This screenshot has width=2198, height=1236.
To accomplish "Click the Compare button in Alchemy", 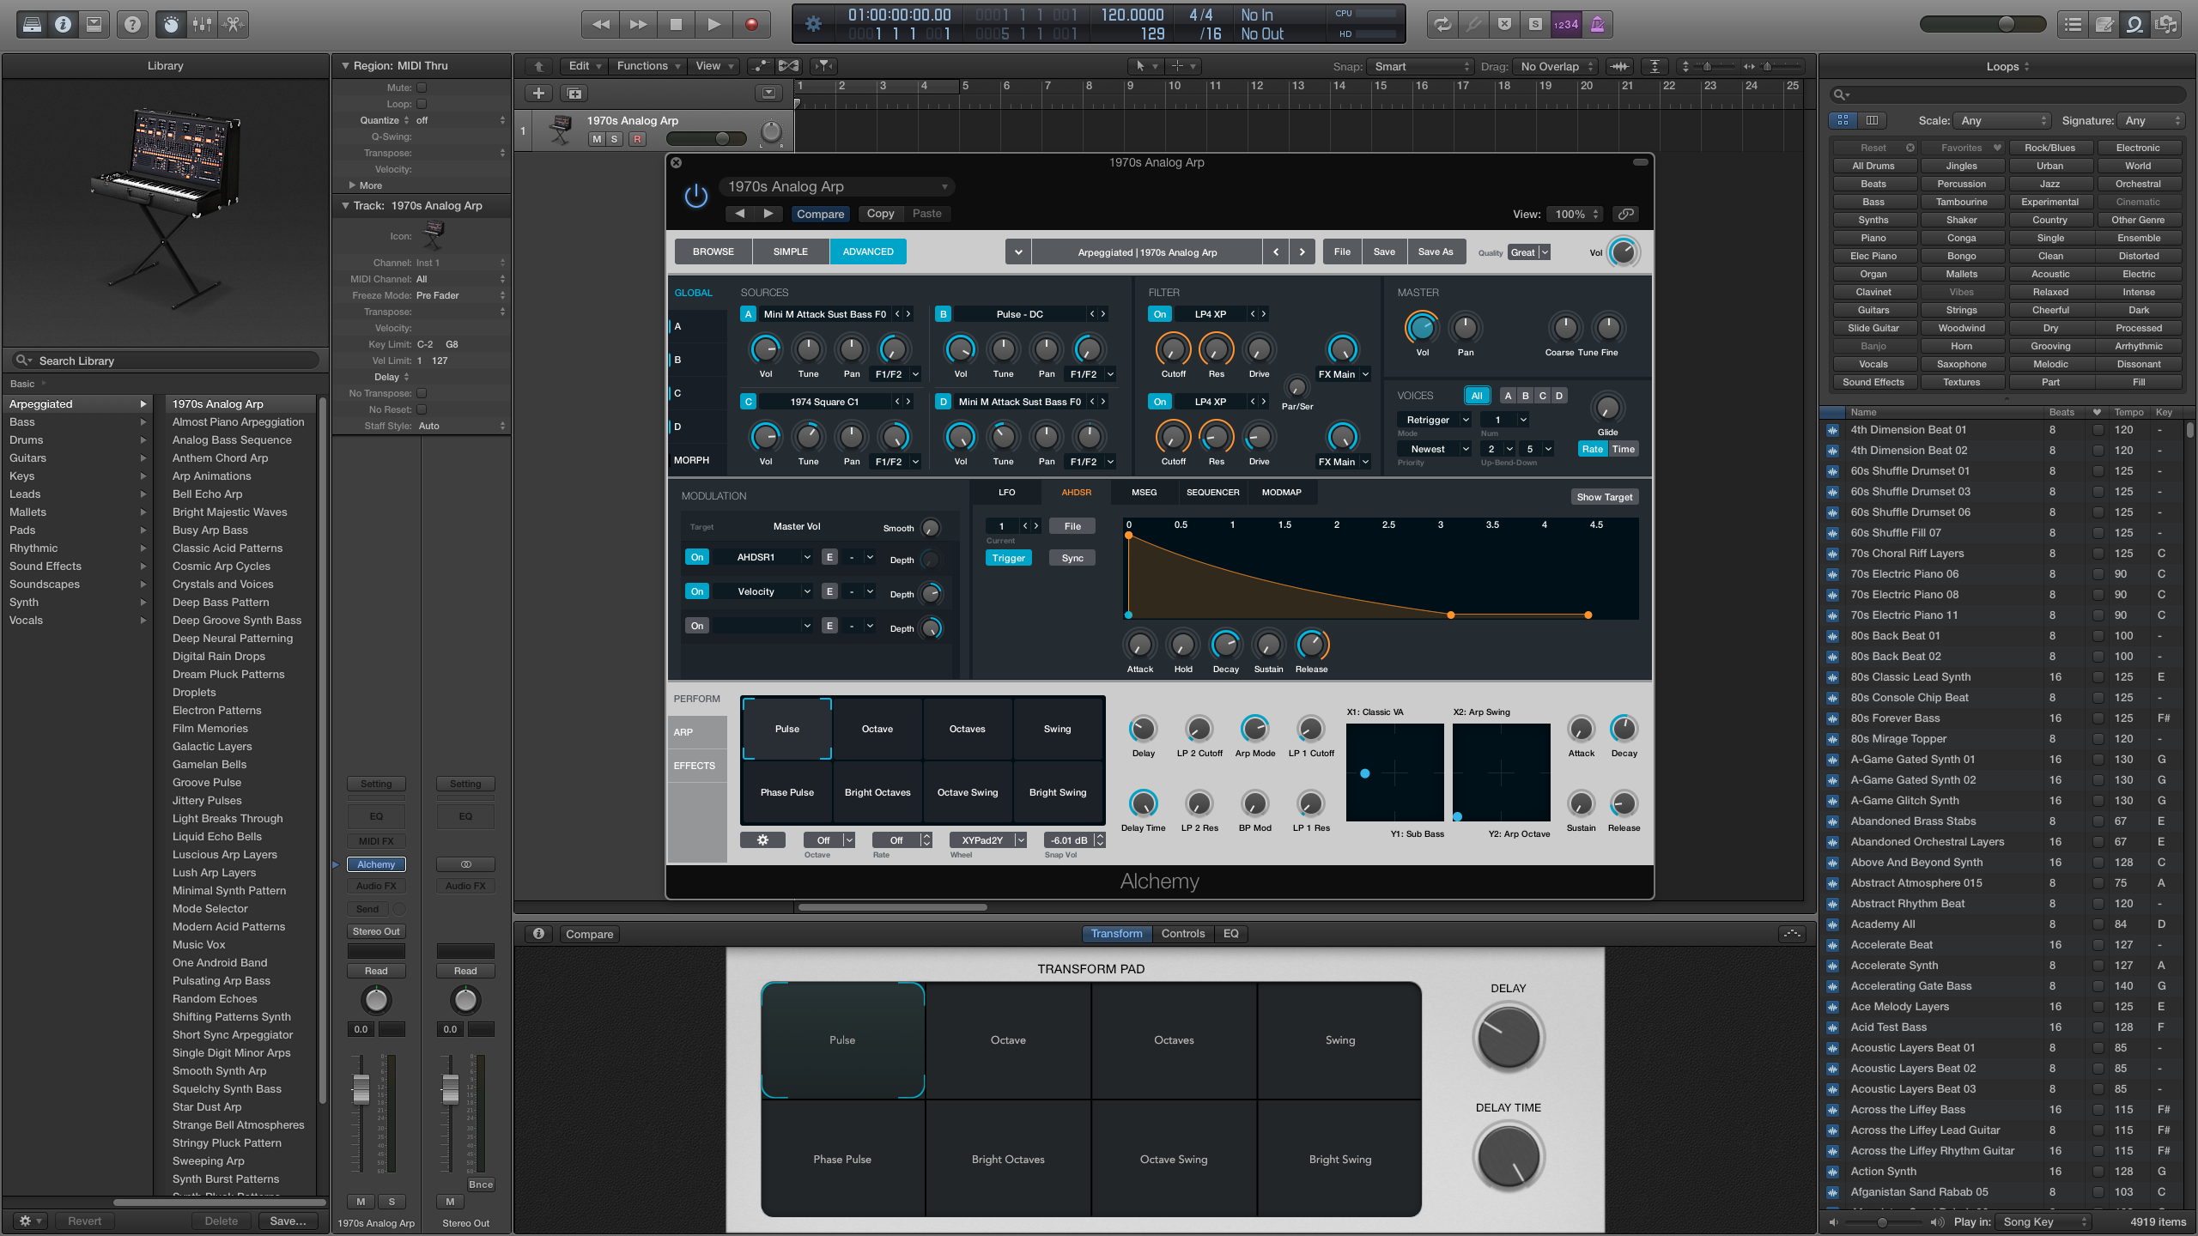I will (820, 214).
